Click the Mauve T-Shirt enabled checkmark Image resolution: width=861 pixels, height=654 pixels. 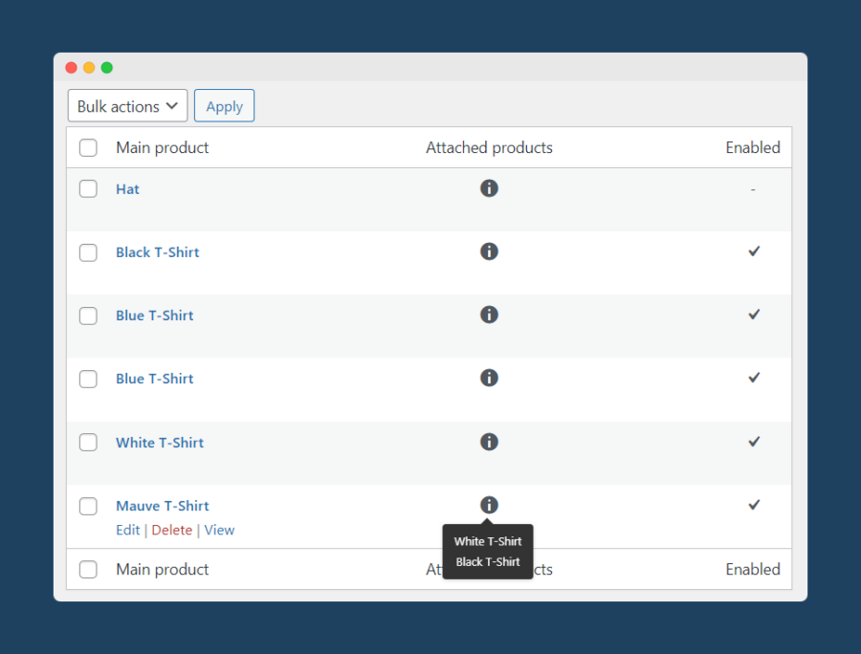pos(754,505)
